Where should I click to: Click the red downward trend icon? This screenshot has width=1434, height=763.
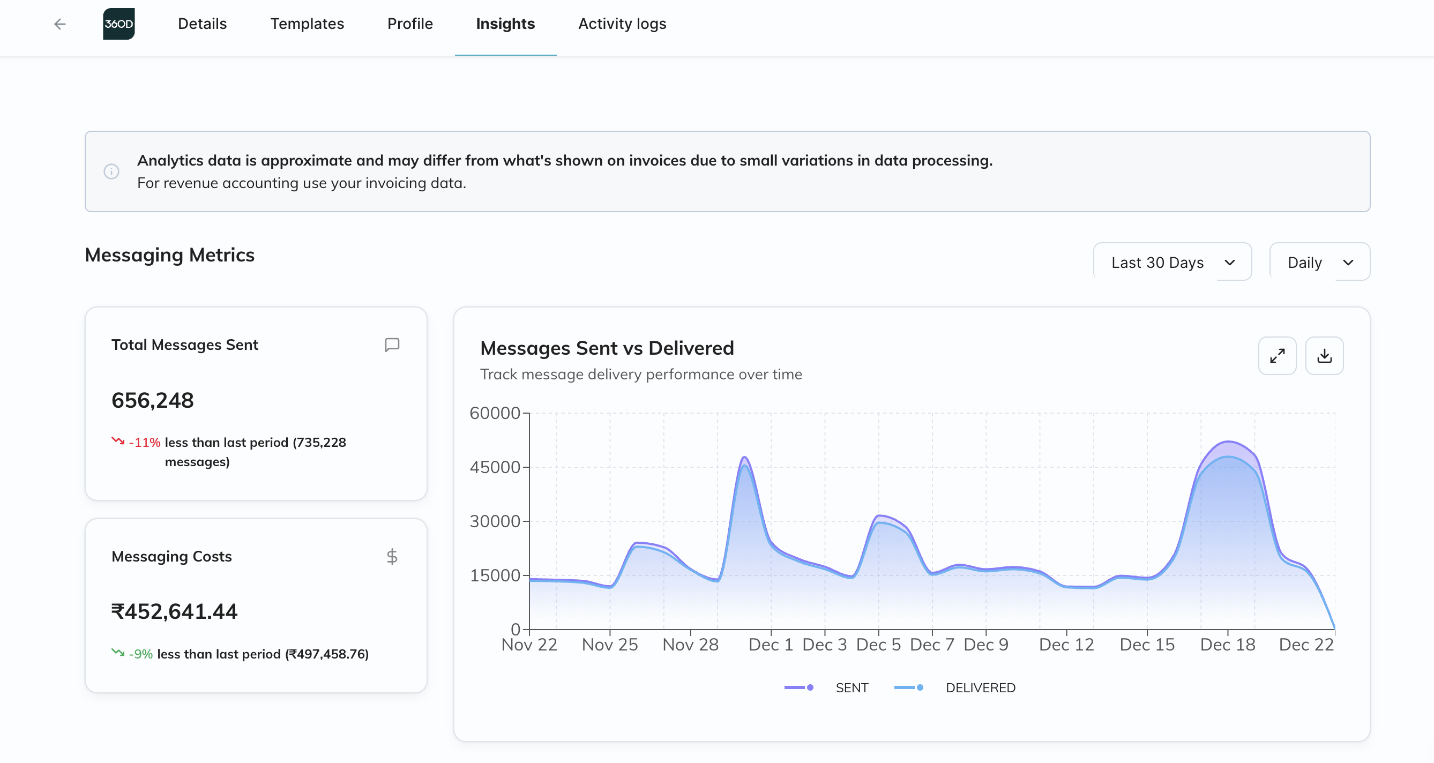[118, 441]
